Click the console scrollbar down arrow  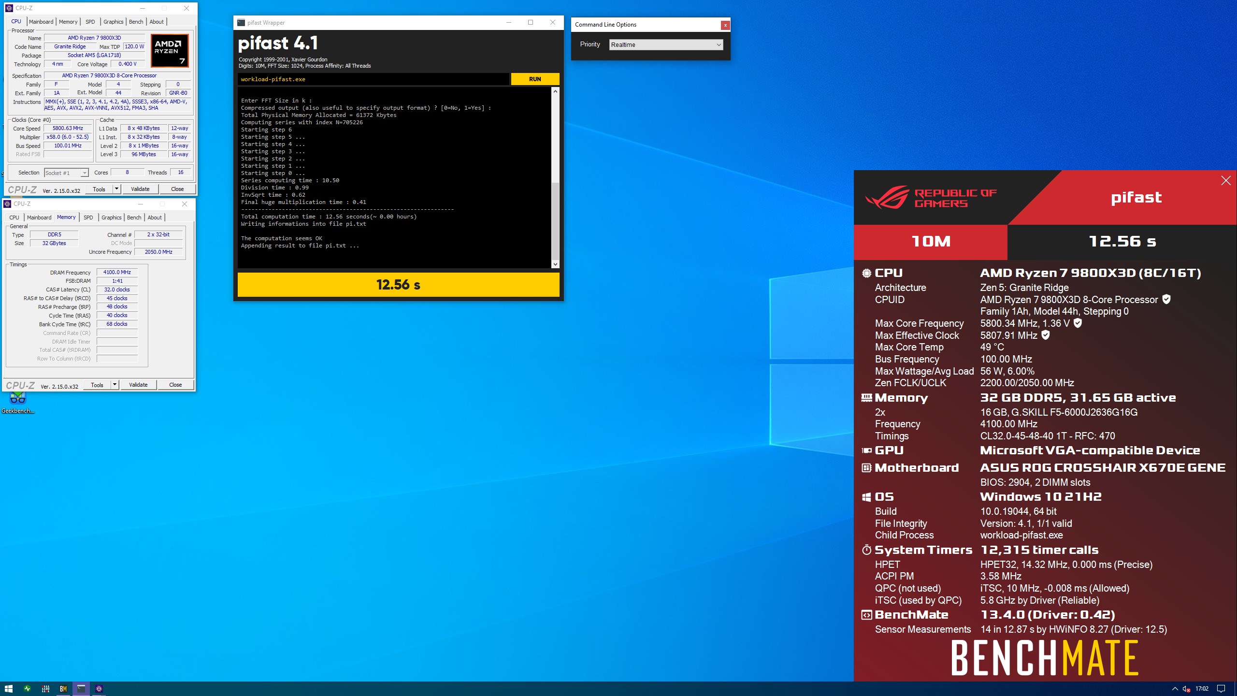pos(555,264)
